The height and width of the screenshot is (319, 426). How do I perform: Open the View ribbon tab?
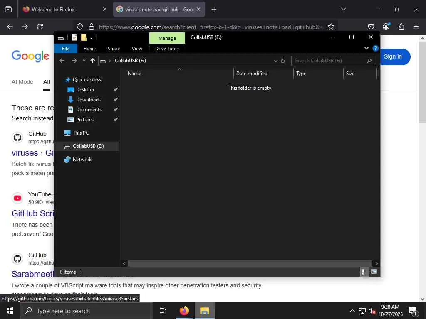point(137,49)
